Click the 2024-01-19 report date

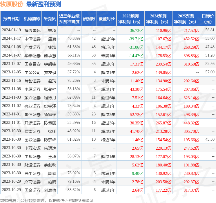point(11,30)
